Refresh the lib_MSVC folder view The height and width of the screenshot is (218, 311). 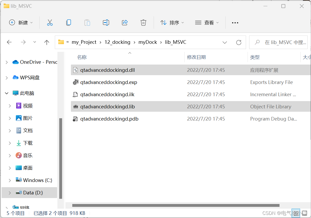239,42
